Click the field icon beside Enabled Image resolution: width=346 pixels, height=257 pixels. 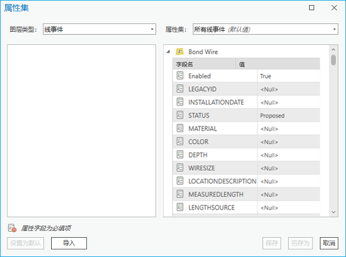click(180, 76)
